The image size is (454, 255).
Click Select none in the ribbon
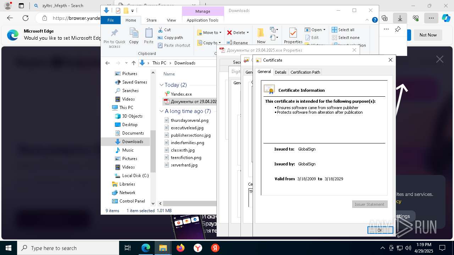[345, 38]
